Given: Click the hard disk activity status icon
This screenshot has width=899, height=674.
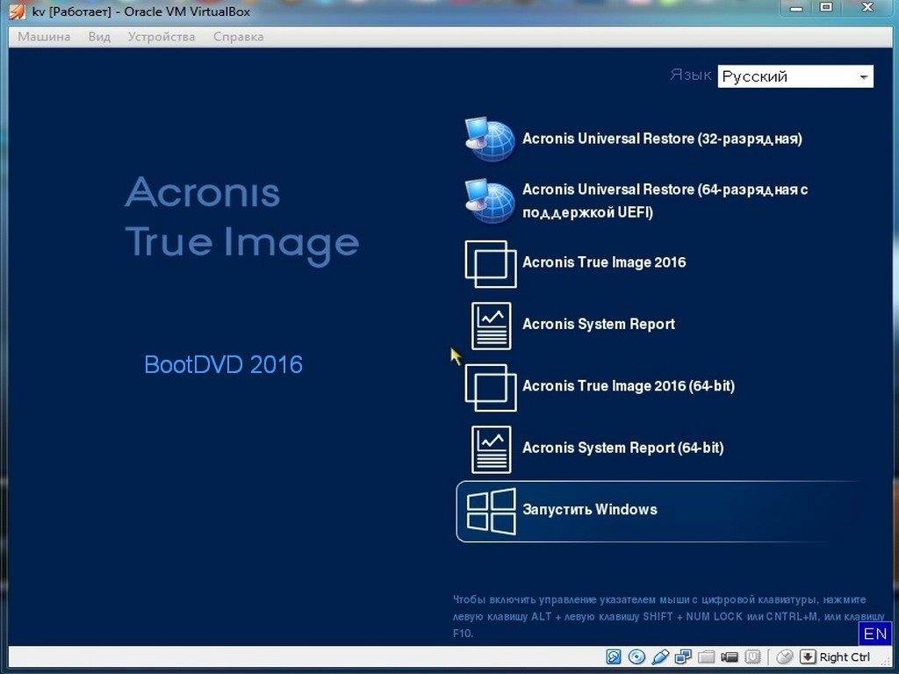Looking at the screenshot, I should point(615,657).
